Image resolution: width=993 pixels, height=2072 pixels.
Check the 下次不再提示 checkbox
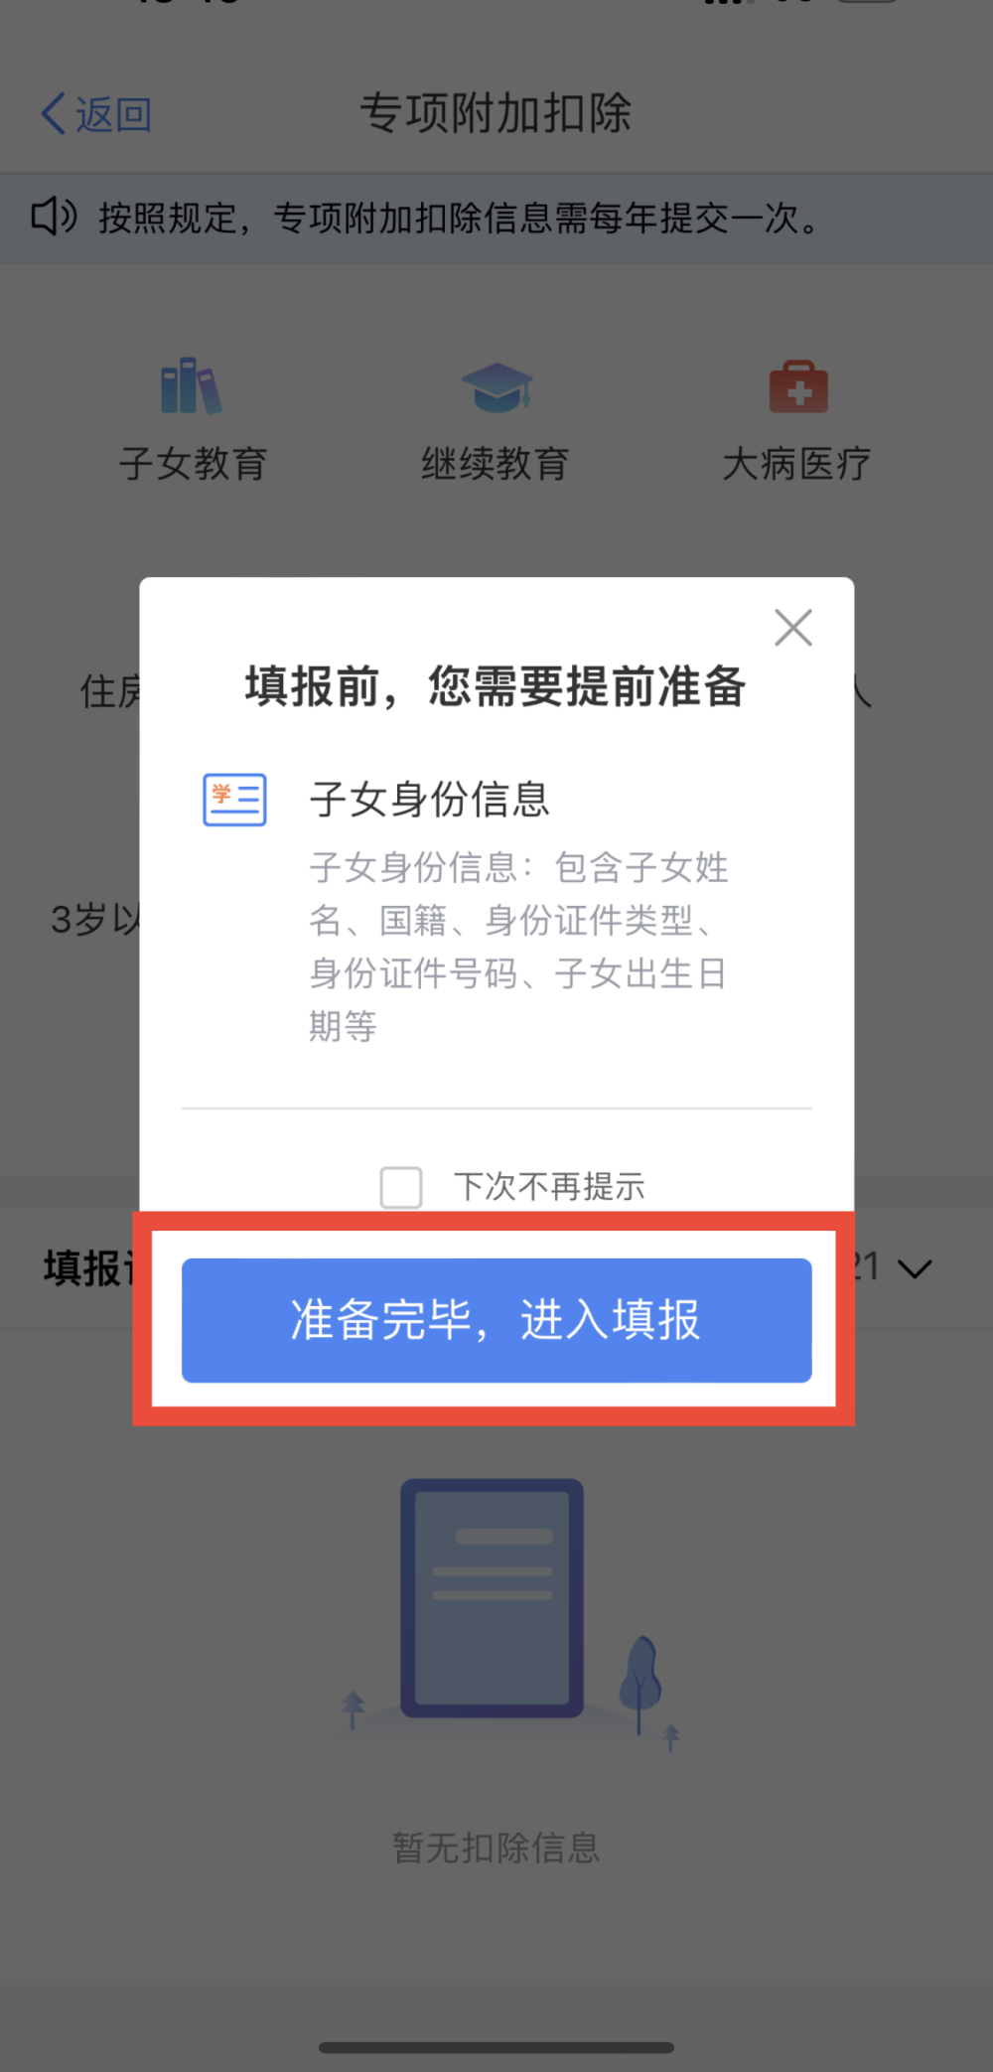point(401,1187)
